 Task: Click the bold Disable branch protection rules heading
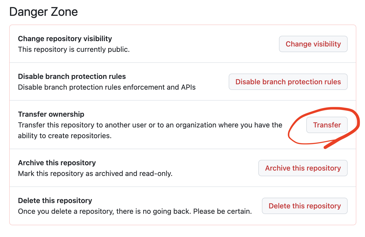point(72,76)
